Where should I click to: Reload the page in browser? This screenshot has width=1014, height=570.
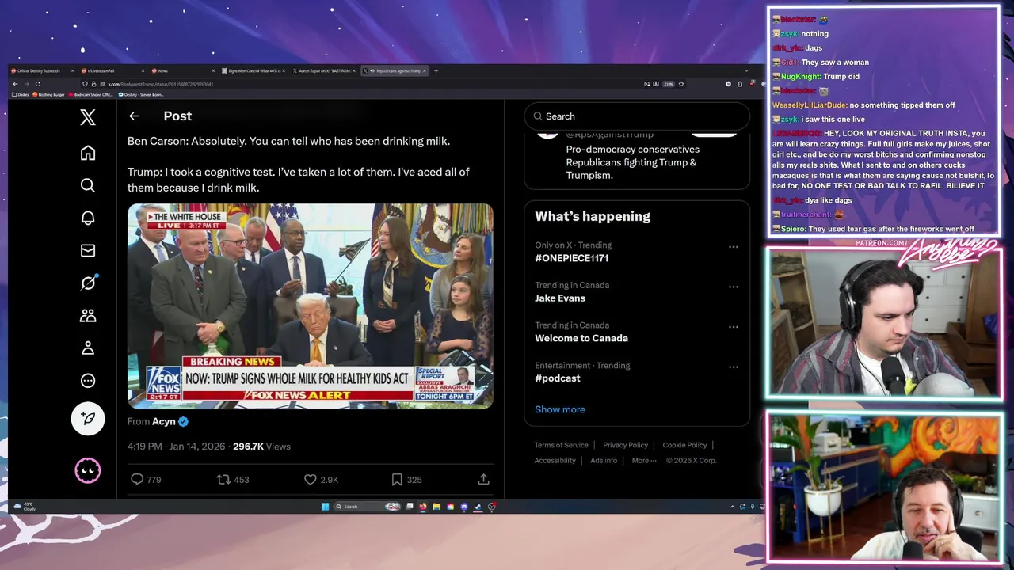click(x=38, y=84)
